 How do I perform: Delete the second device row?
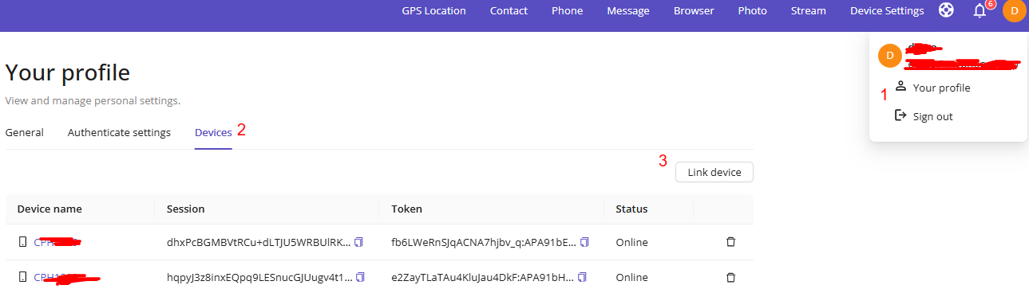[730, 277]
